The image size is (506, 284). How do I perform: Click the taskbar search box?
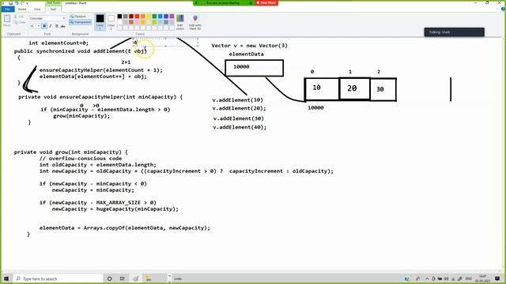pyautogui.click(x=58, y=278)
